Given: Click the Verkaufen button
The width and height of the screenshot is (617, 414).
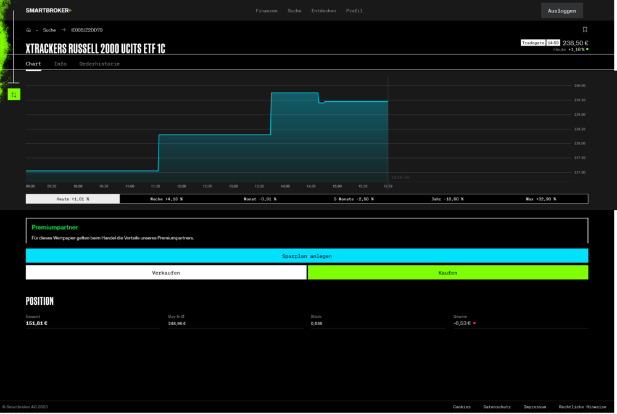Looking at the screenshot, I should pos(166,272).
